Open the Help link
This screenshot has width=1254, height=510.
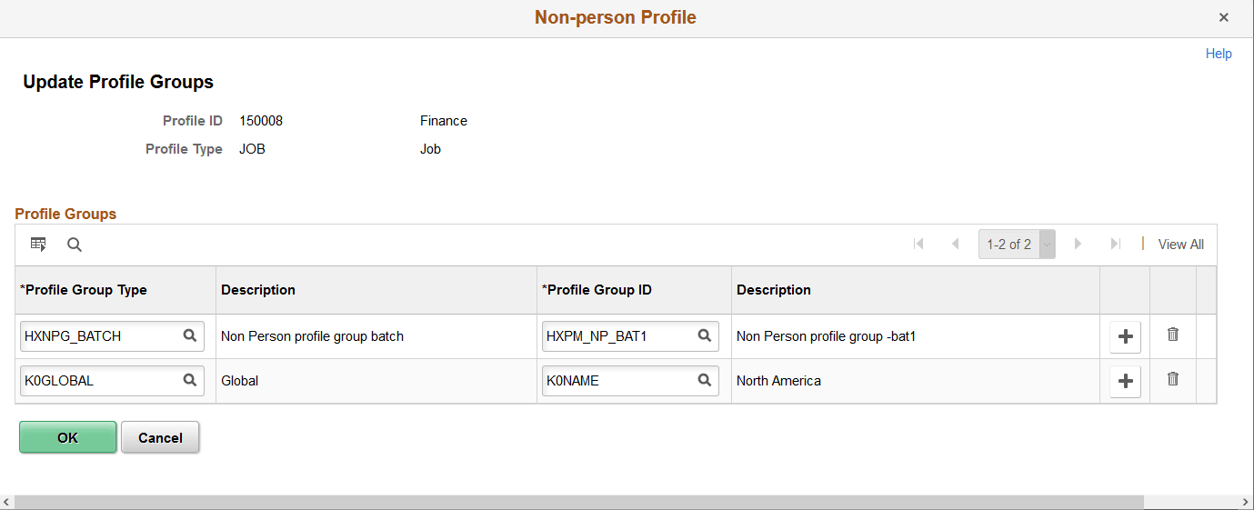click(1219, 54)
